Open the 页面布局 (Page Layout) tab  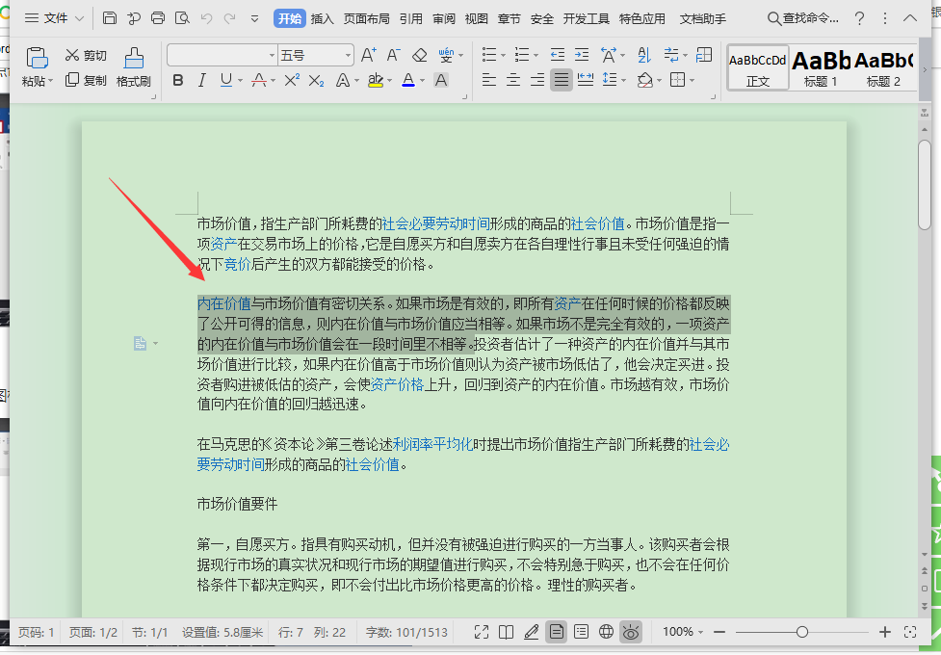(x=366, y=18)
